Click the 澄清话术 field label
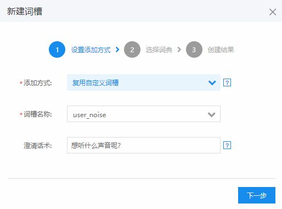The height and width of the screenshot is (209, 282). (38, 146)
